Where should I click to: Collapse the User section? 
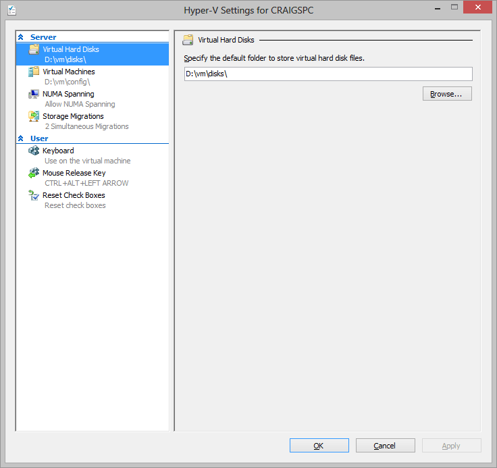21,138
